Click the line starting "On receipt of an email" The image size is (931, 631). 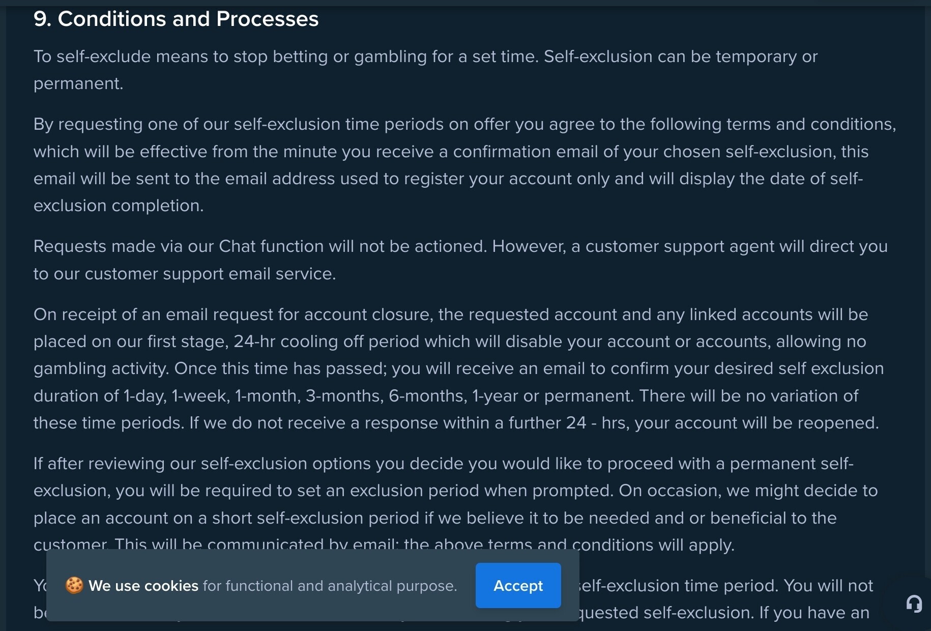[x=451, y=314]
